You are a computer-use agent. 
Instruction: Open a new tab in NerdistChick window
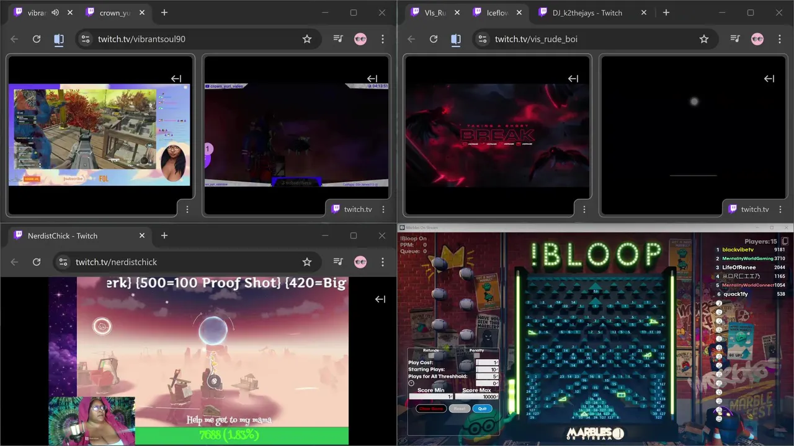coord(164,235)
